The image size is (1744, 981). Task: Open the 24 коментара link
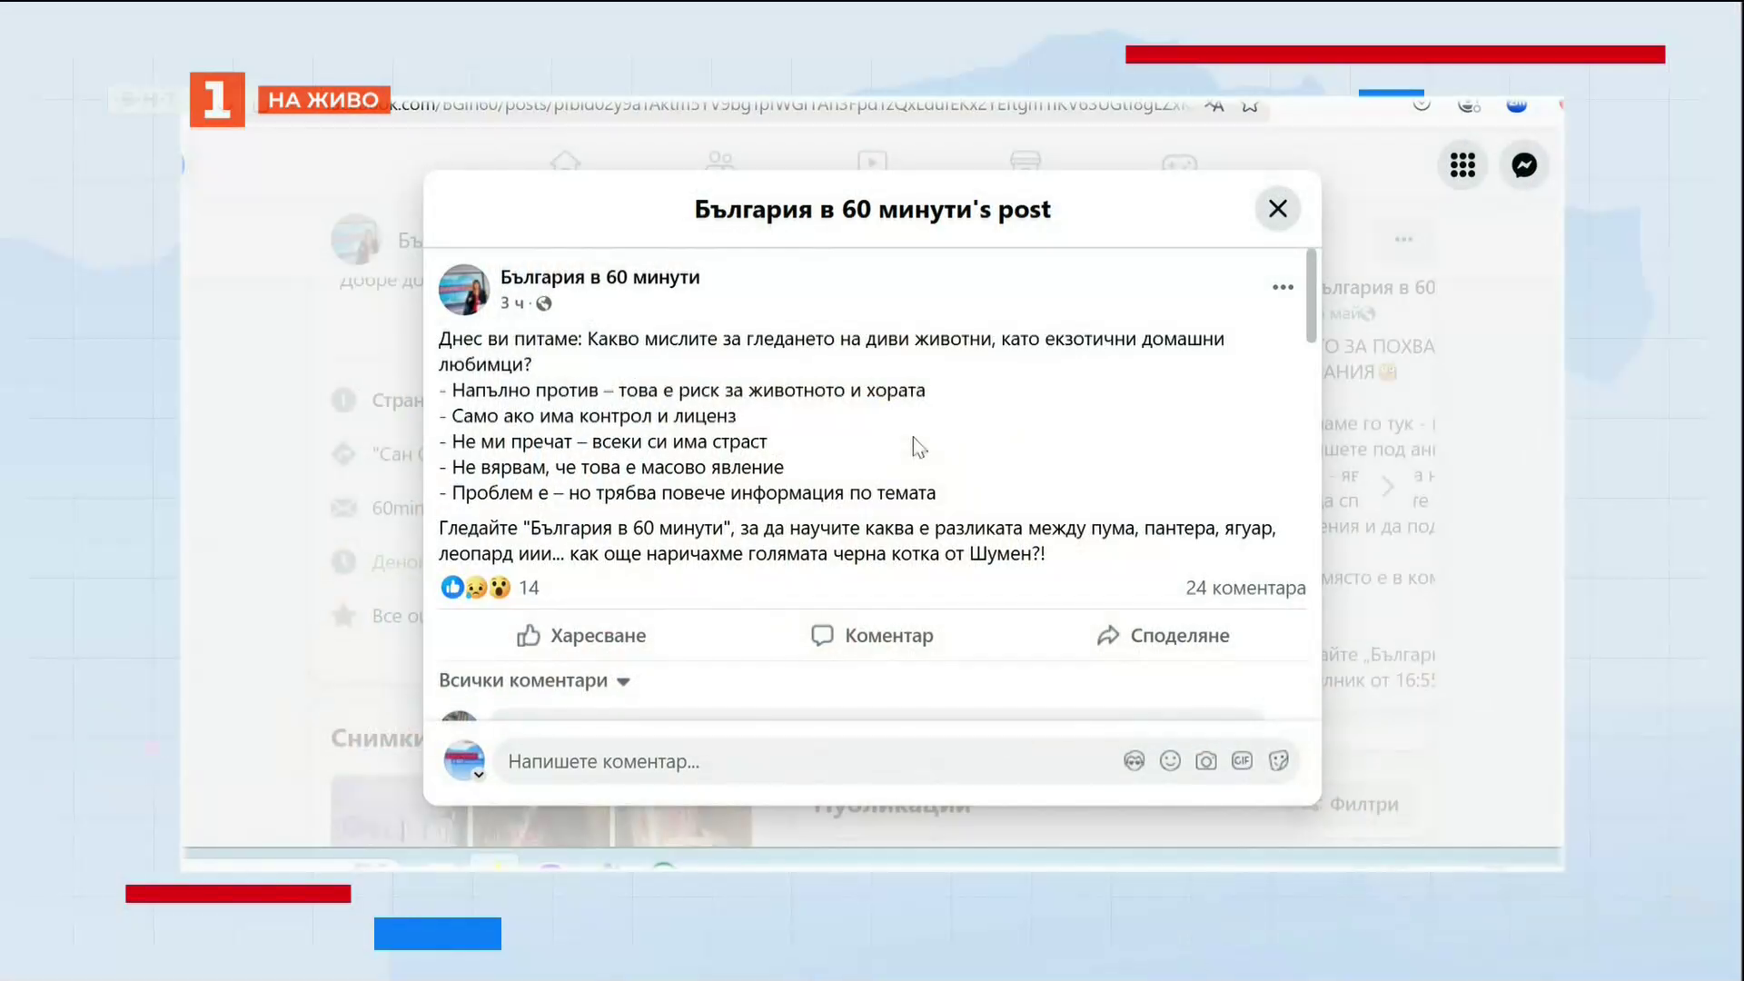click(x=1245, y=588)
